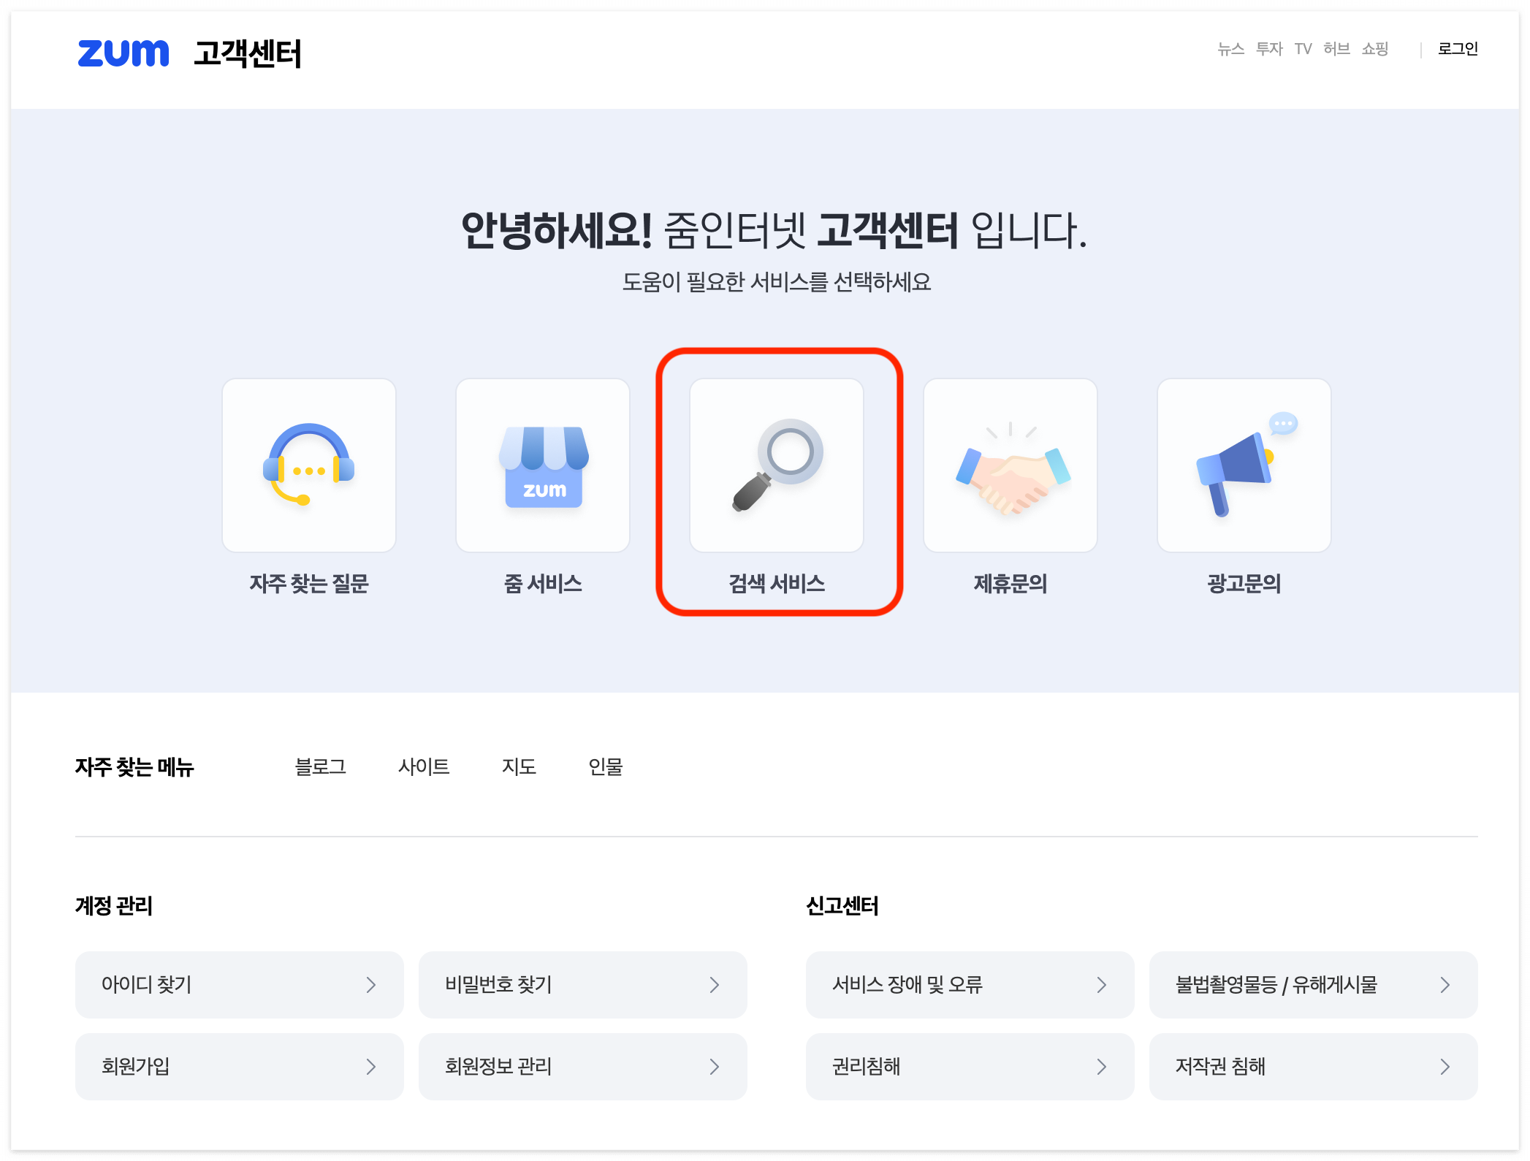Click the headset FAQ icon
1530x1161 pixels.
click(309, 465)
